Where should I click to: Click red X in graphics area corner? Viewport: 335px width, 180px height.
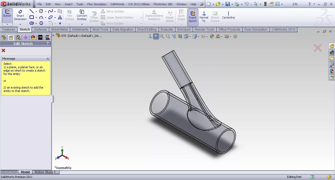(x=318, y=48)
